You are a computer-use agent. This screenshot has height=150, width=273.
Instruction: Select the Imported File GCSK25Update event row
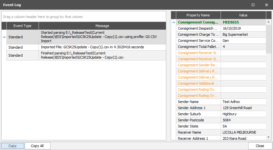pyautogui.click(x=86, y=47)
